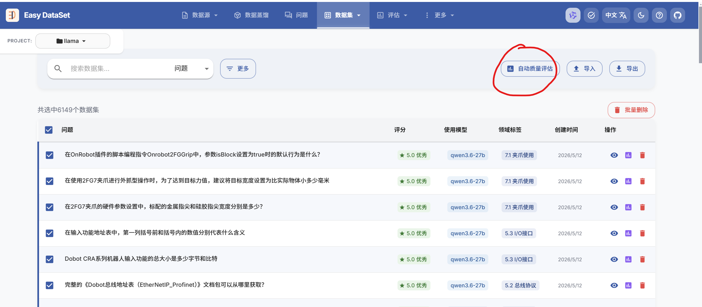The height and width of the screenshot is (307, 702).
Task: Delete the 2FG7外抓型 question row
Action: coord(642,181)
